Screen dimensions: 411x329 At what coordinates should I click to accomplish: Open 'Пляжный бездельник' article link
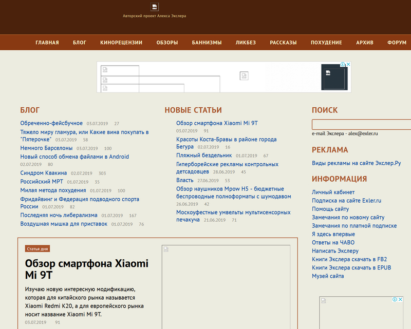204,155
